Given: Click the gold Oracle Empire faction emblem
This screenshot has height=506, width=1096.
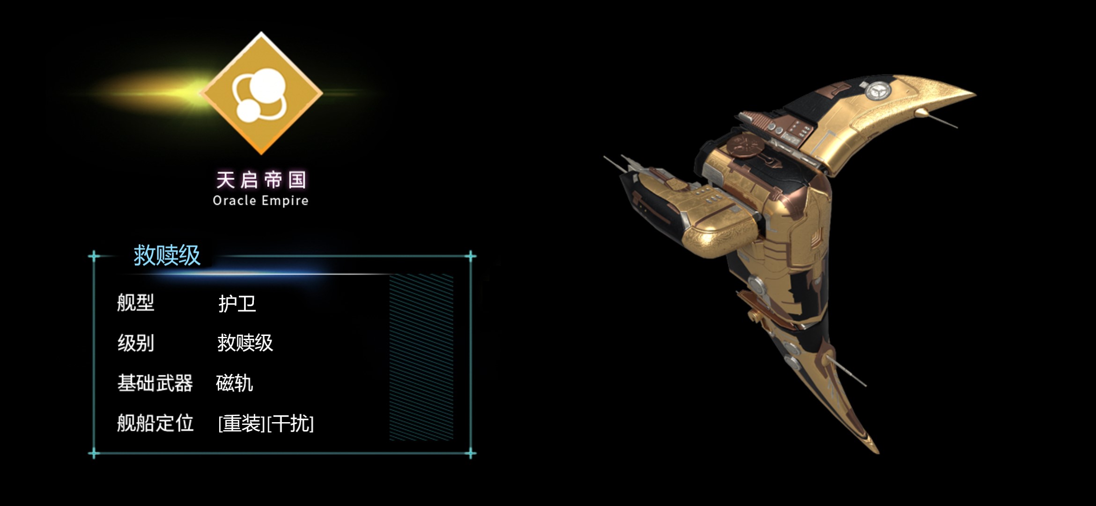Looking at the screenshot, I should click(x=261, y=93).
